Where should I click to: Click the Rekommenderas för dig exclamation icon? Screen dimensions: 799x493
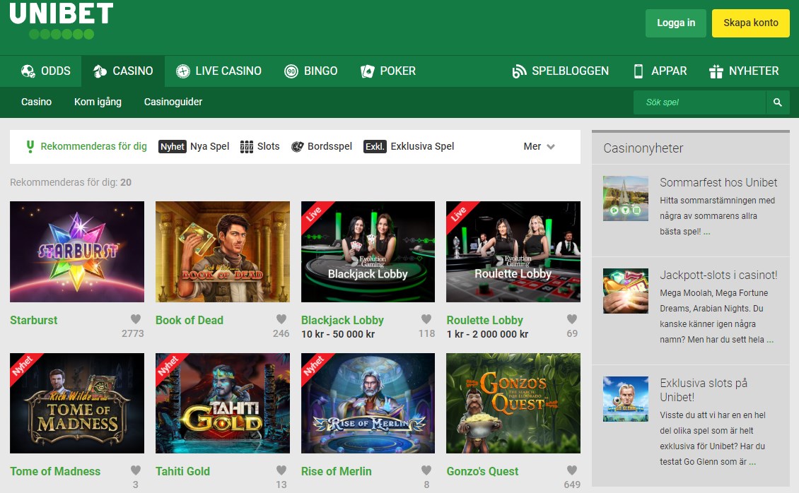pos(30,146)
